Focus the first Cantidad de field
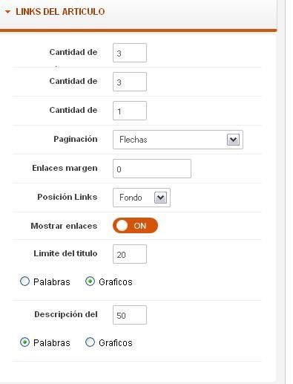Viewport: 293px width, 384px height. [130, 53]
